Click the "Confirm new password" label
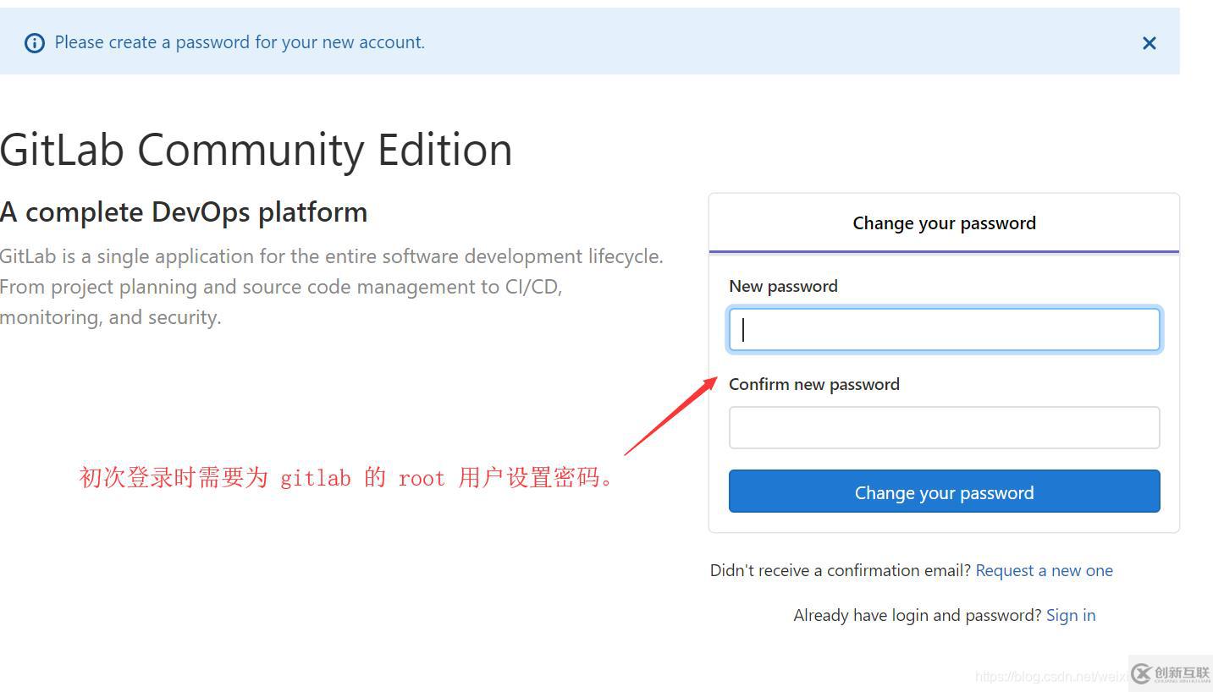The width and height of the screenshot is (1213, 692). (x=813, y=384)
